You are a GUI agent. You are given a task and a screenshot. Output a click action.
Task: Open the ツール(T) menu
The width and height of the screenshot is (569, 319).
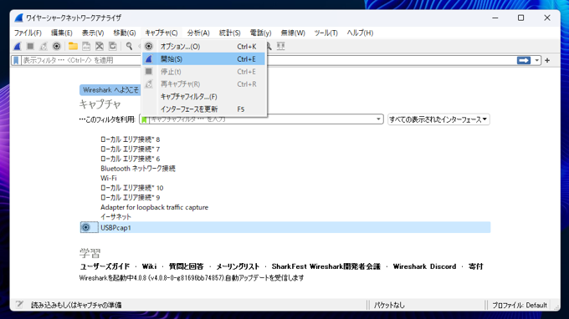326,33
